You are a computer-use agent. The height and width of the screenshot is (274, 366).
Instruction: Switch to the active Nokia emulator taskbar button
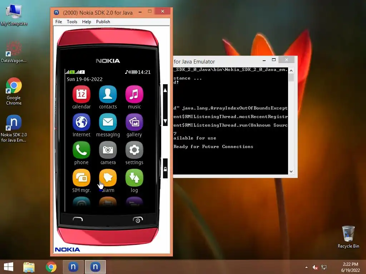(95, 267)
